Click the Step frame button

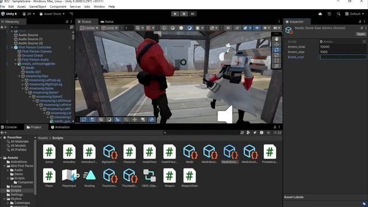(x=193, y=14)
